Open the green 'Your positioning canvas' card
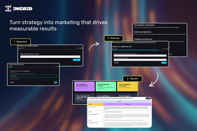Screen dimensions: 197x131 click(106, 86)
